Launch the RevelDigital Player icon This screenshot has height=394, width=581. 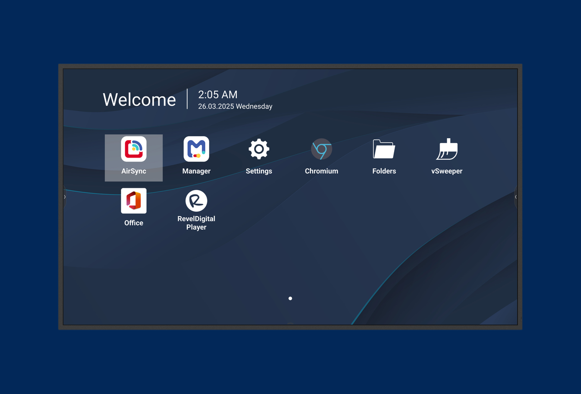pos(196,201)
